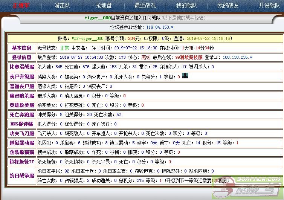Click the 比赛混战服 server label

[21, 67]
